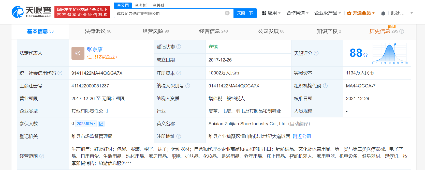The height and width of the screenshot is (170, 425).
Task: Click the registration number 411422000051237
Action: [x=90, y=86]
